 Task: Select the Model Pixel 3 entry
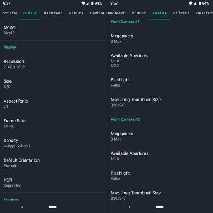pyautogui.click(x=53, y=30)
